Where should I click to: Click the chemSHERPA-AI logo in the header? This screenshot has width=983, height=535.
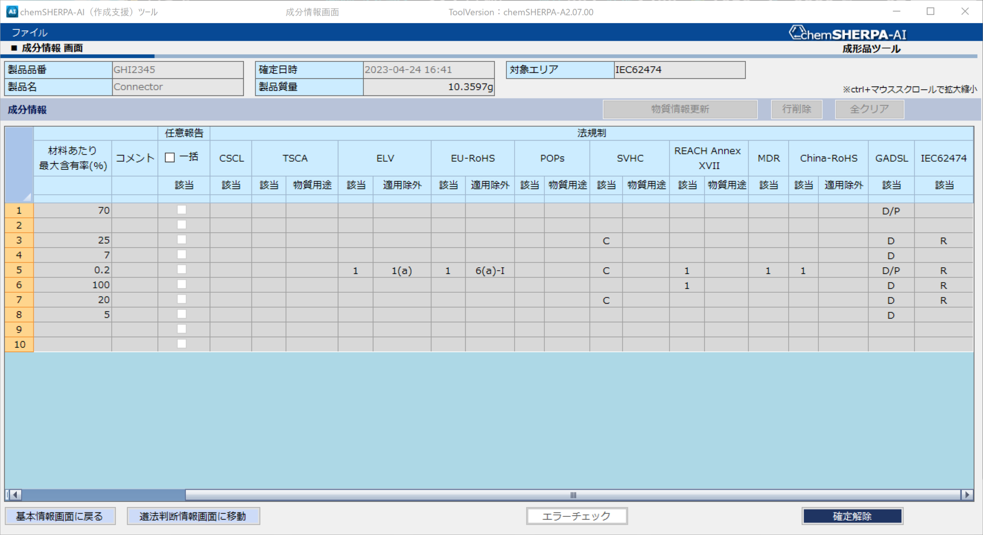coord(848,34)
